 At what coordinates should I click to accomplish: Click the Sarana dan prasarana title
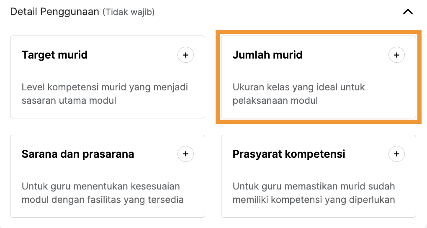[x=78, y=154]
